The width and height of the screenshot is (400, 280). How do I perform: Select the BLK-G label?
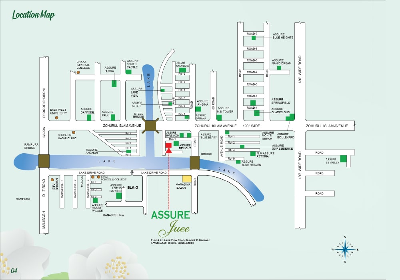pos(133,188)
